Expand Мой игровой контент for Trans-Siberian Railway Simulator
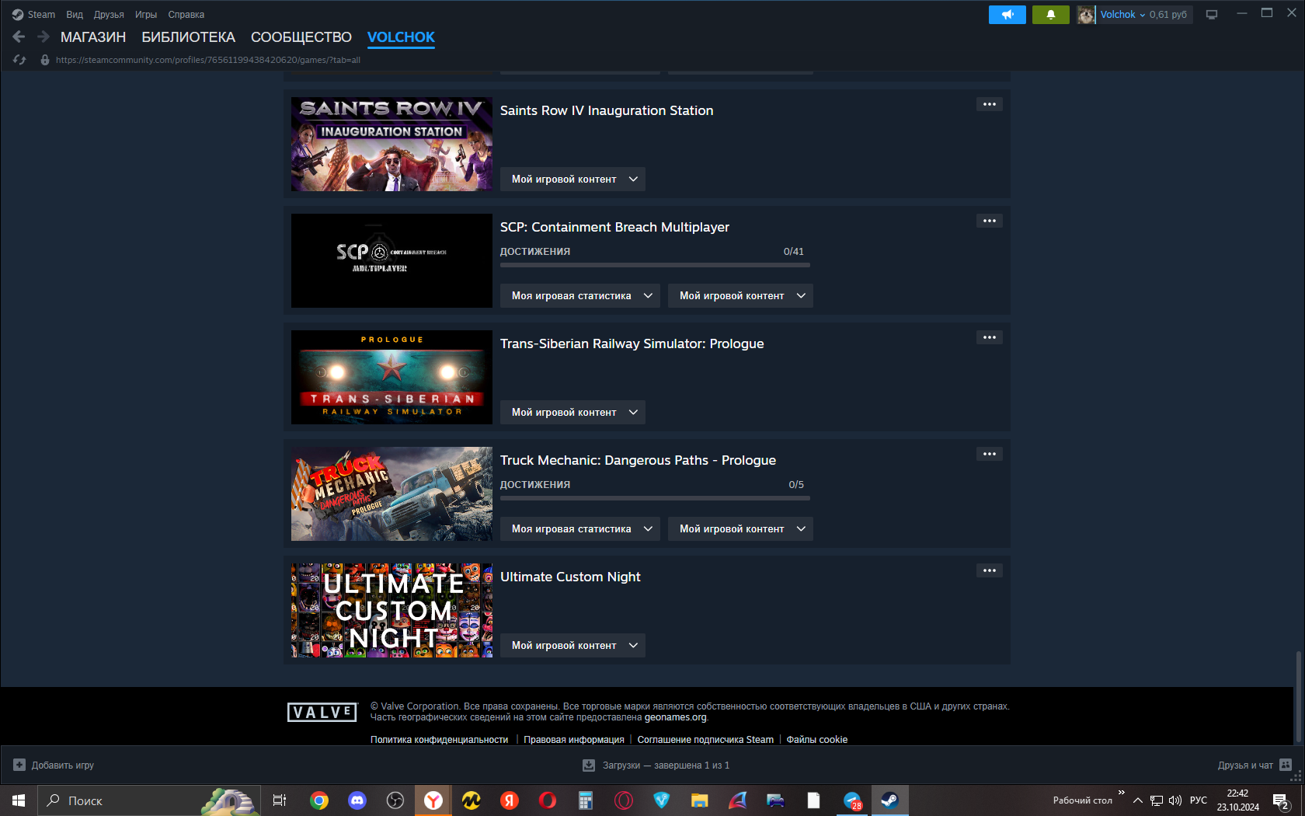The height and width of the screenshot is (816, 1305). pos(572,412)
